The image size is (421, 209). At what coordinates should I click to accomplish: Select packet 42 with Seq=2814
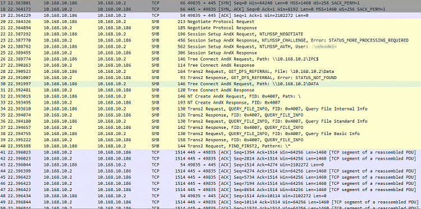pyautogui.click(x=210, y=159)
